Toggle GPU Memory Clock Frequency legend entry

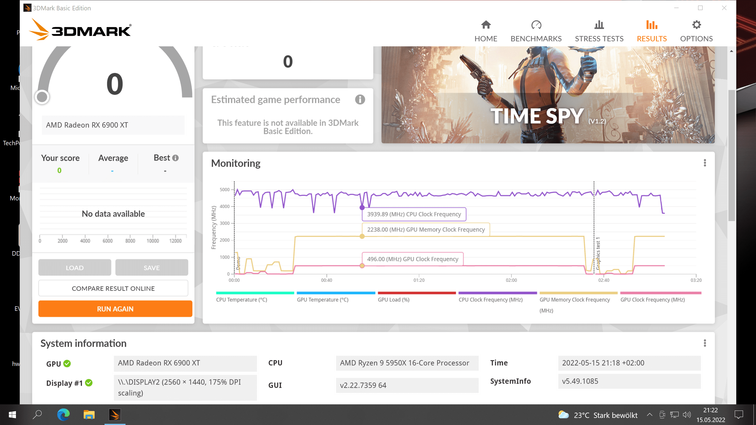tap(579, 303)
